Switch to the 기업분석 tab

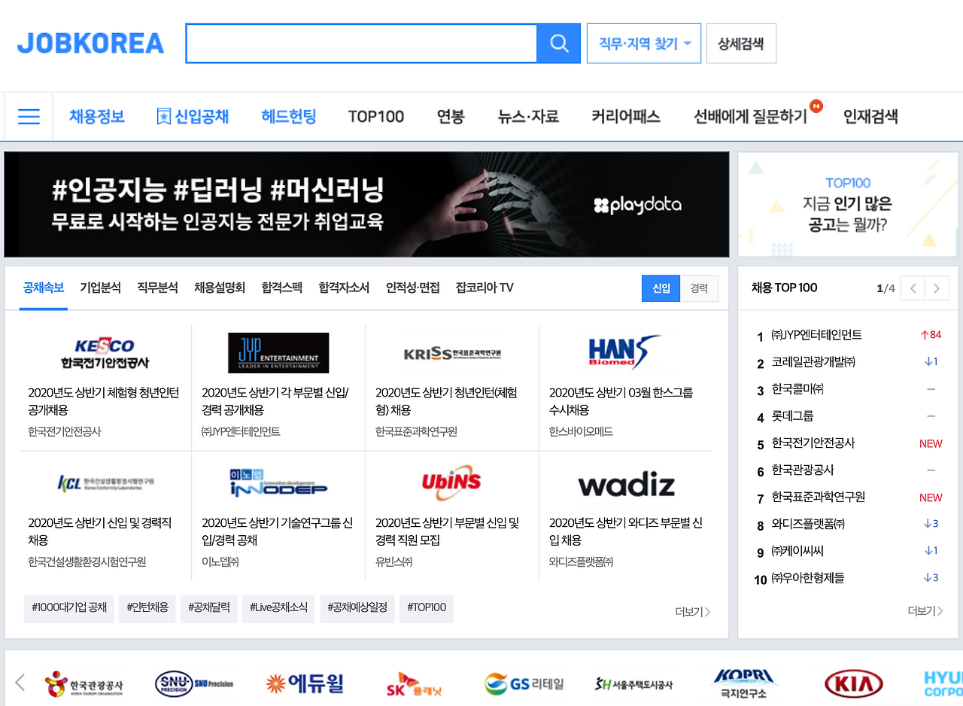(100, 288)
